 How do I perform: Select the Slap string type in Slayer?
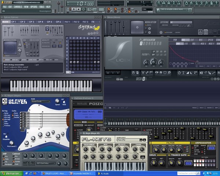[5, 121]
